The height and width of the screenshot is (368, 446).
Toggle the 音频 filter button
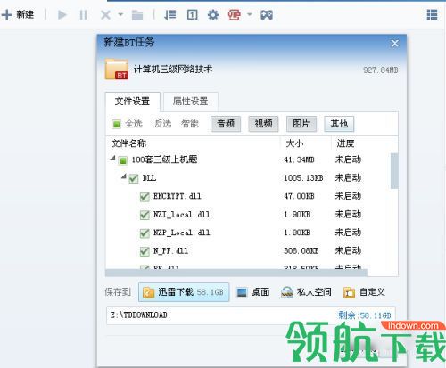click(226, 124)
